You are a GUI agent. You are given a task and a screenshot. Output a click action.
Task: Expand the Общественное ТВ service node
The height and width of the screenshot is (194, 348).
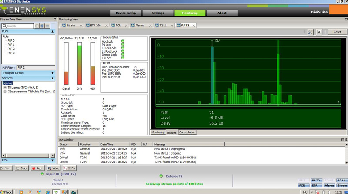click(x=5, y=92)
